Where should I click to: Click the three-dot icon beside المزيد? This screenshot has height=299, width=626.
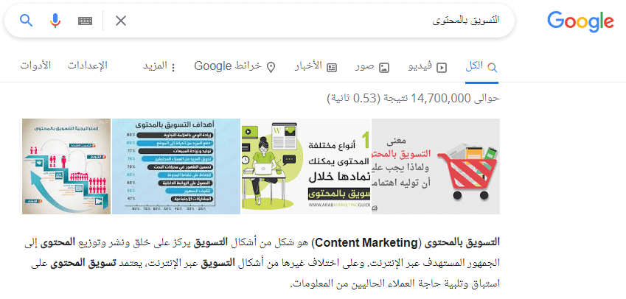tap(173, 67)
